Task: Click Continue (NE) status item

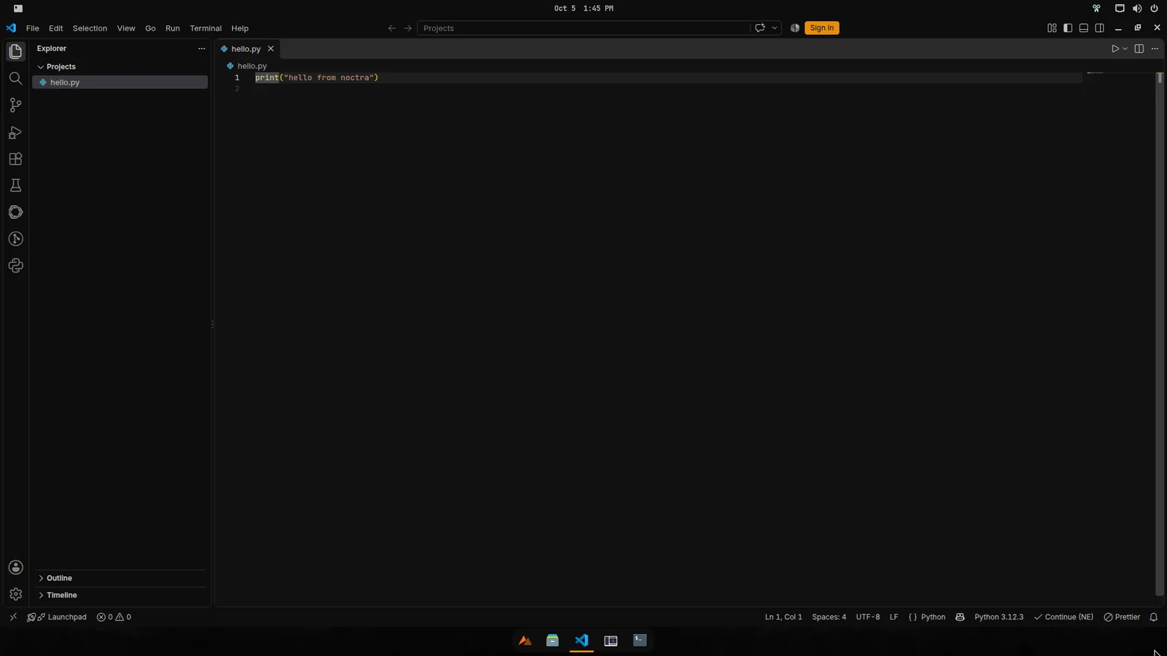Action: coord(1063,617)
